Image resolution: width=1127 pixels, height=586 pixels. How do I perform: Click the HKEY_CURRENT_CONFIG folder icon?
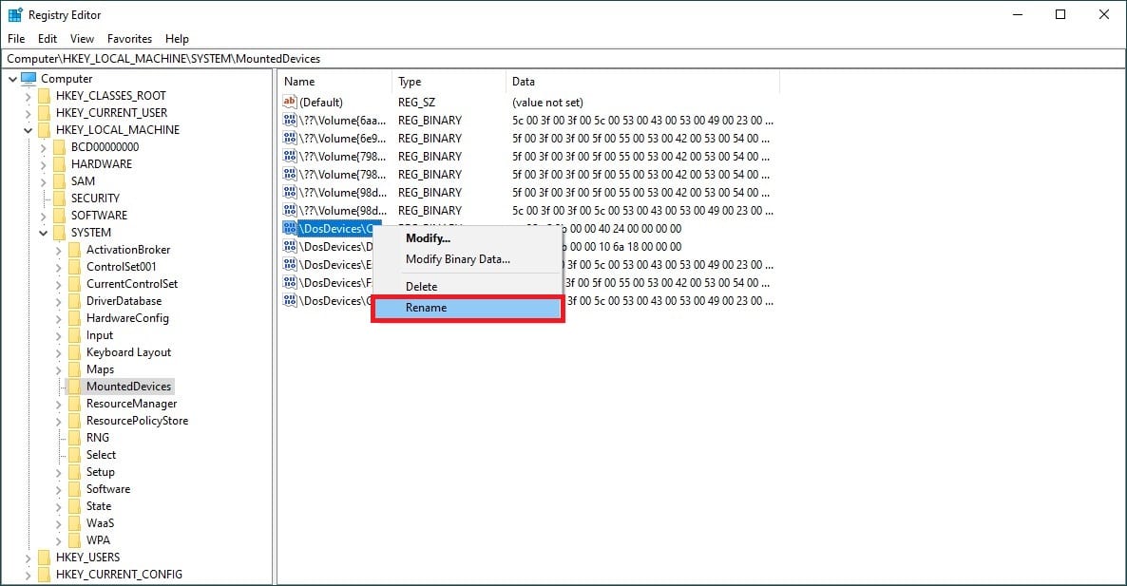[x=44, y=575]
